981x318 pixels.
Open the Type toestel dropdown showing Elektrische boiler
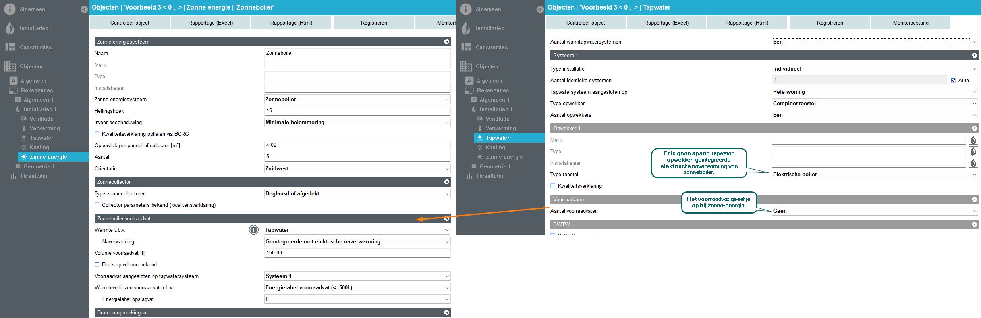(x=874, y=174)
